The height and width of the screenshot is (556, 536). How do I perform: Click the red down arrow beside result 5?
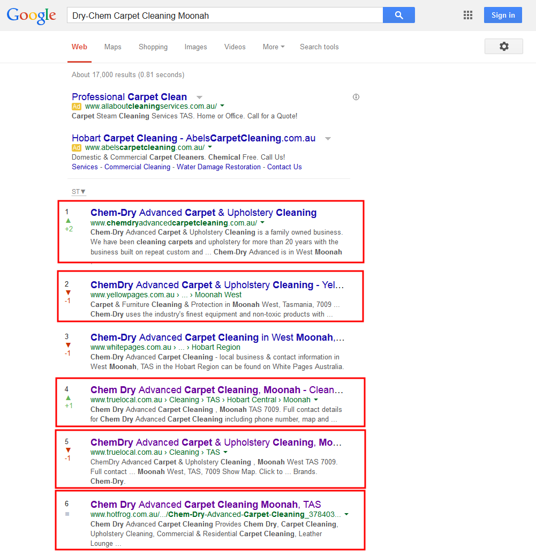(x=68, y=450)
